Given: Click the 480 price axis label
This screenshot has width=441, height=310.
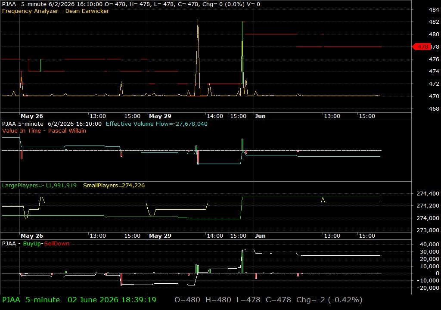Looking at the screenshot, I should tap(434, 34).
